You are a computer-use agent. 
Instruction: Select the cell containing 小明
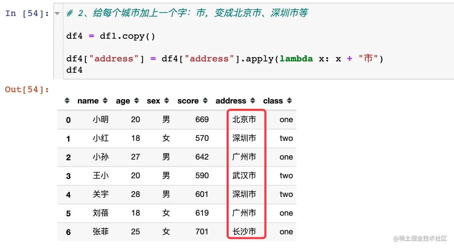pyautogui.click(x=100, y=119)
